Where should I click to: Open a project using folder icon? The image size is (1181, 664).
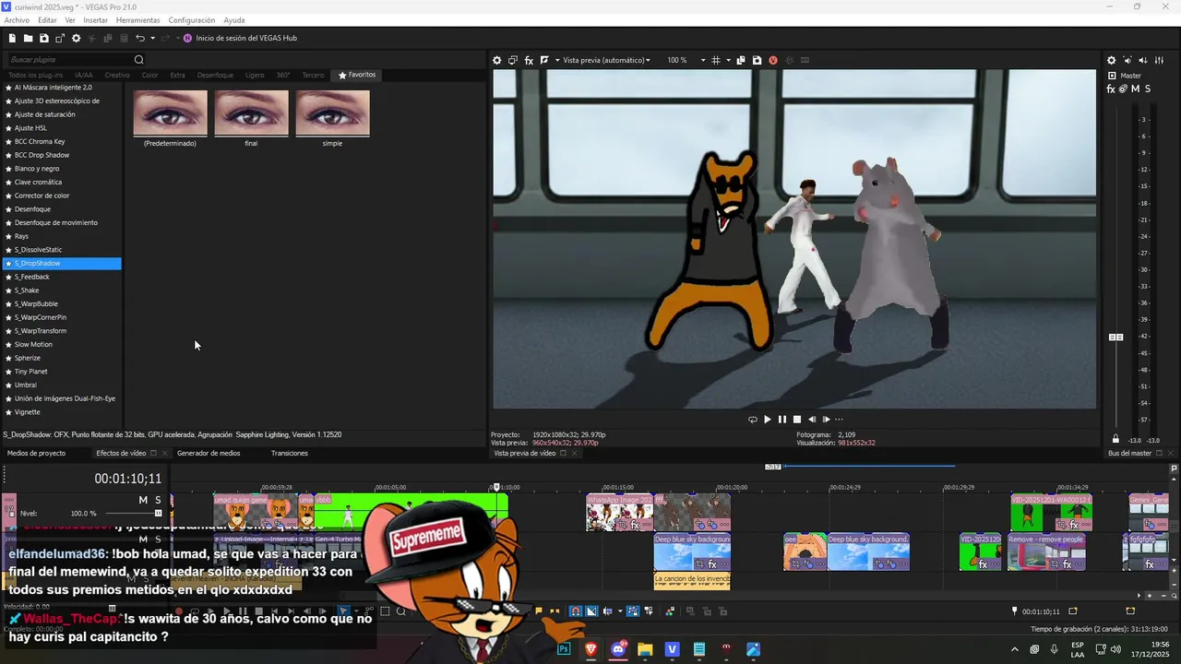tap(28, 38)
